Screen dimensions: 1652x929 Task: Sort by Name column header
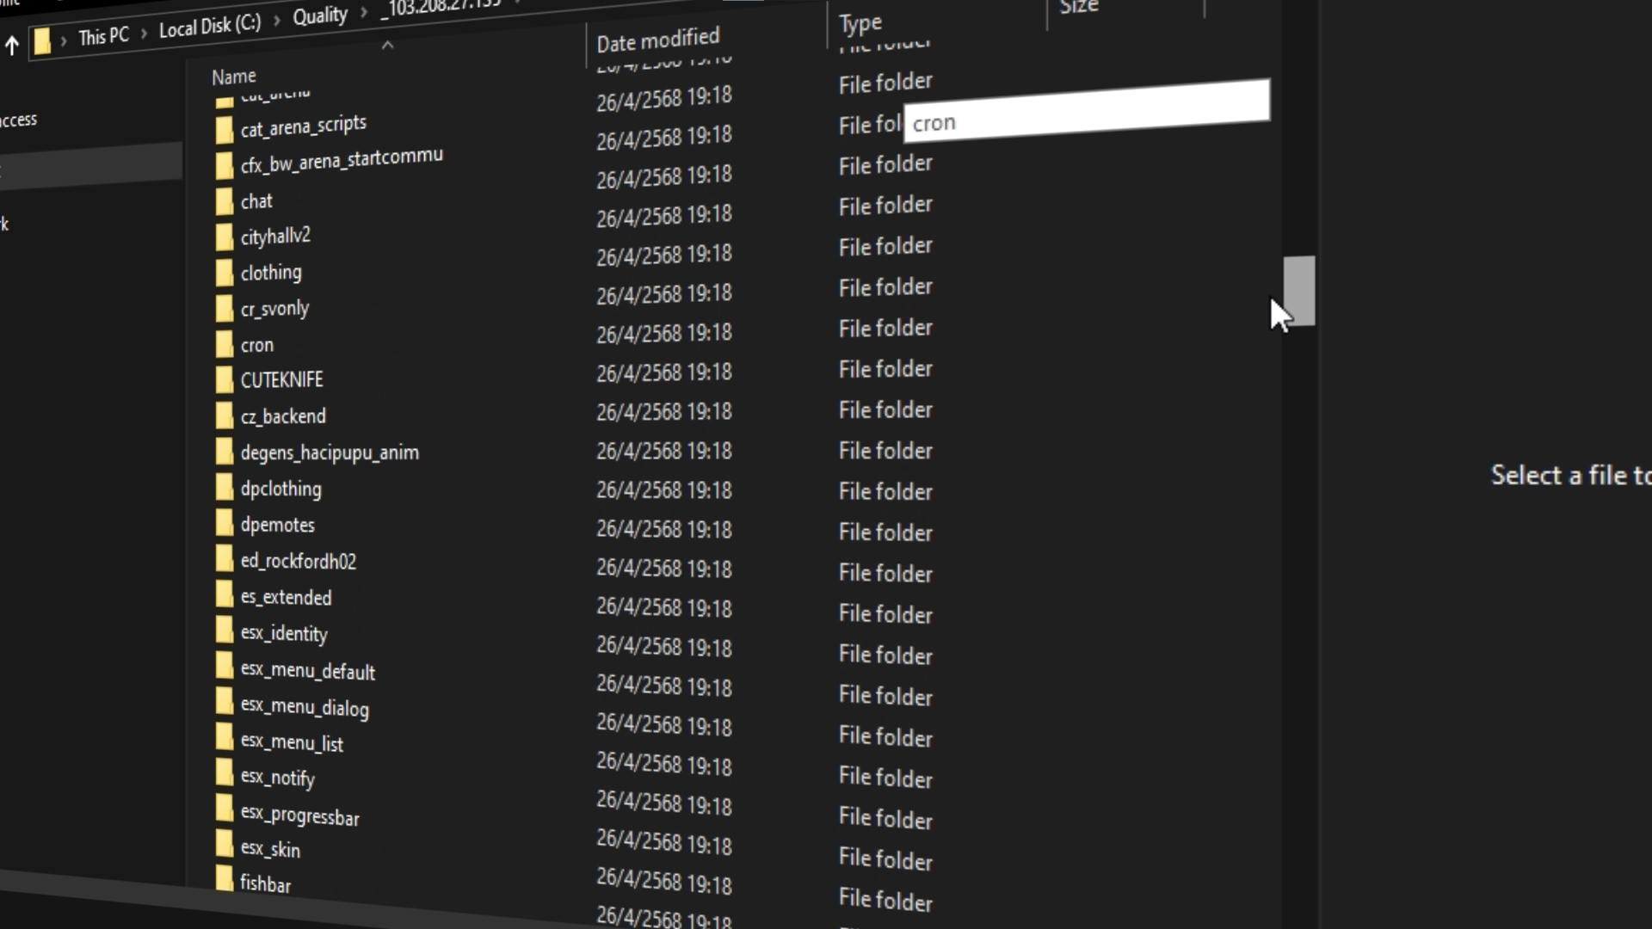(x=234, y=77)
